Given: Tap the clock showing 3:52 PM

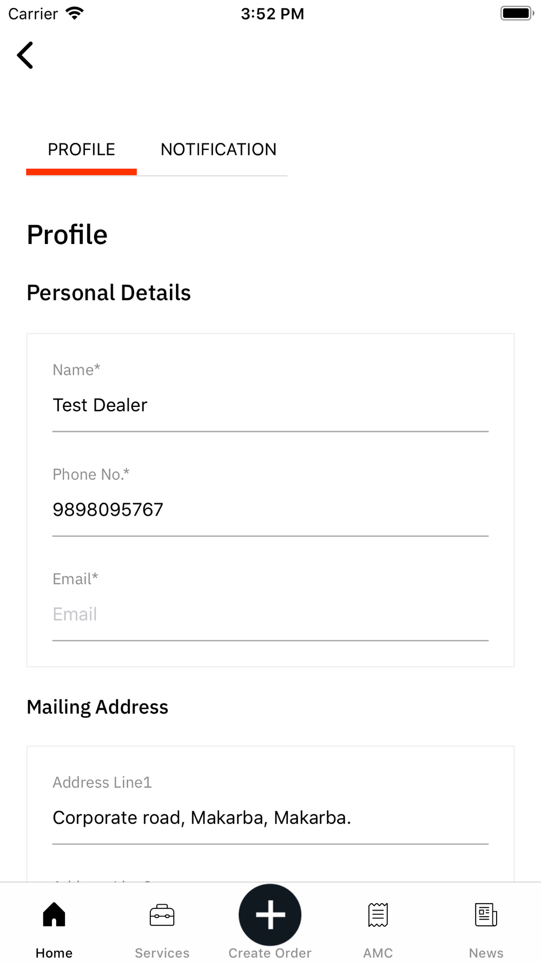Looking at the screenshot, I should point(272,14).
